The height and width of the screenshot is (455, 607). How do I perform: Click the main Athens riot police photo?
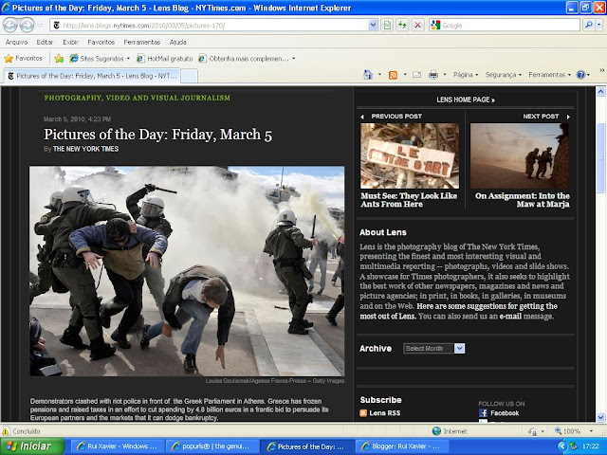[187, 271]
